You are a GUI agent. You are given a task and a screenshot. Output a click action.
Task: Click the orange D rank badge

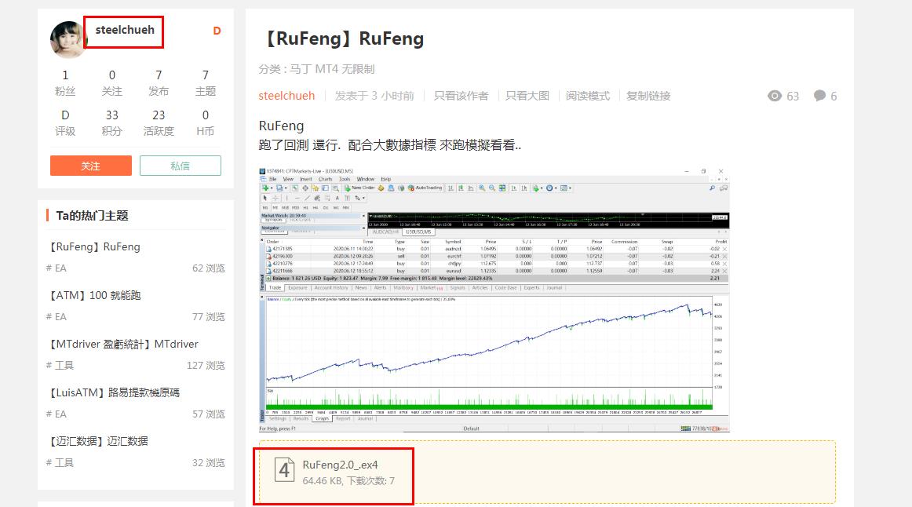coord(217,31)
